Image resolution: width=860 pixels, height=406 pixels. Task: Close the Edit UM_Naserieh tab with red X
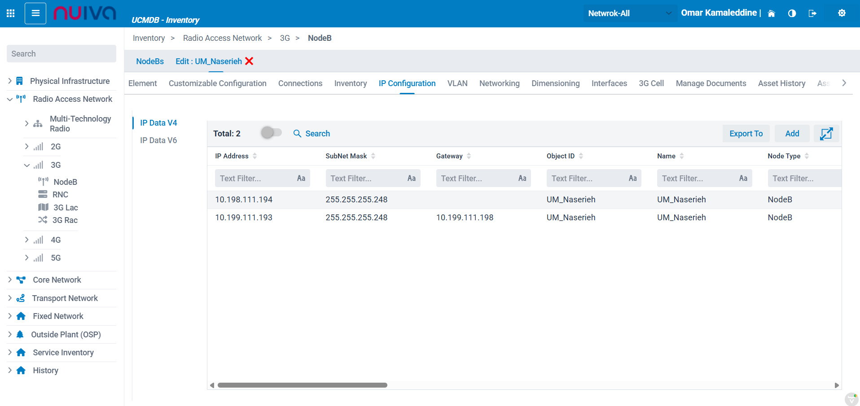pos(250,61)
